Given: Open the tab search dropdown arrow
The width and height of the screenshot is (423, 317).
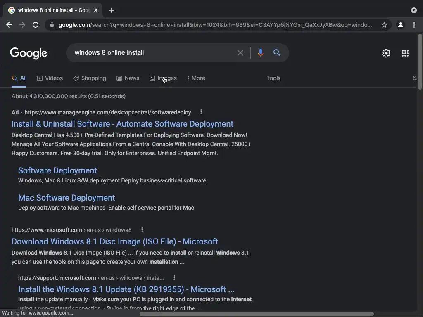Looking at the screenshot, I should [x=414, y=10].
